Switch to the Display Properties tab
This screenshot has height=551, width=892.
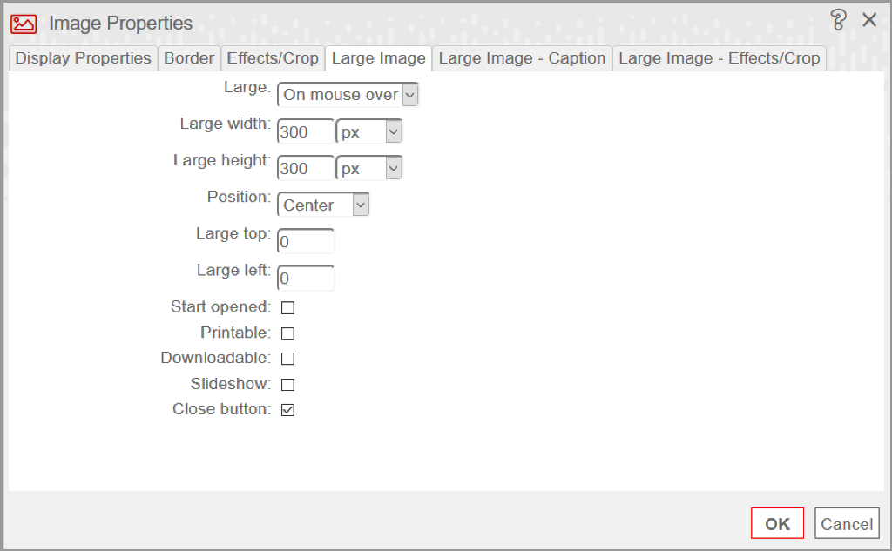click(x=83, y=58)
